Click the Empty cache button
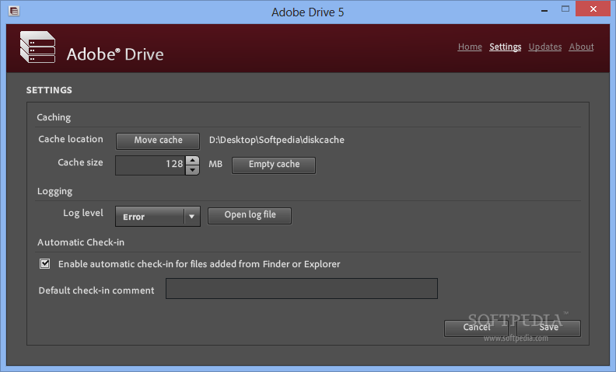616x372 pixels. point(274,165)
